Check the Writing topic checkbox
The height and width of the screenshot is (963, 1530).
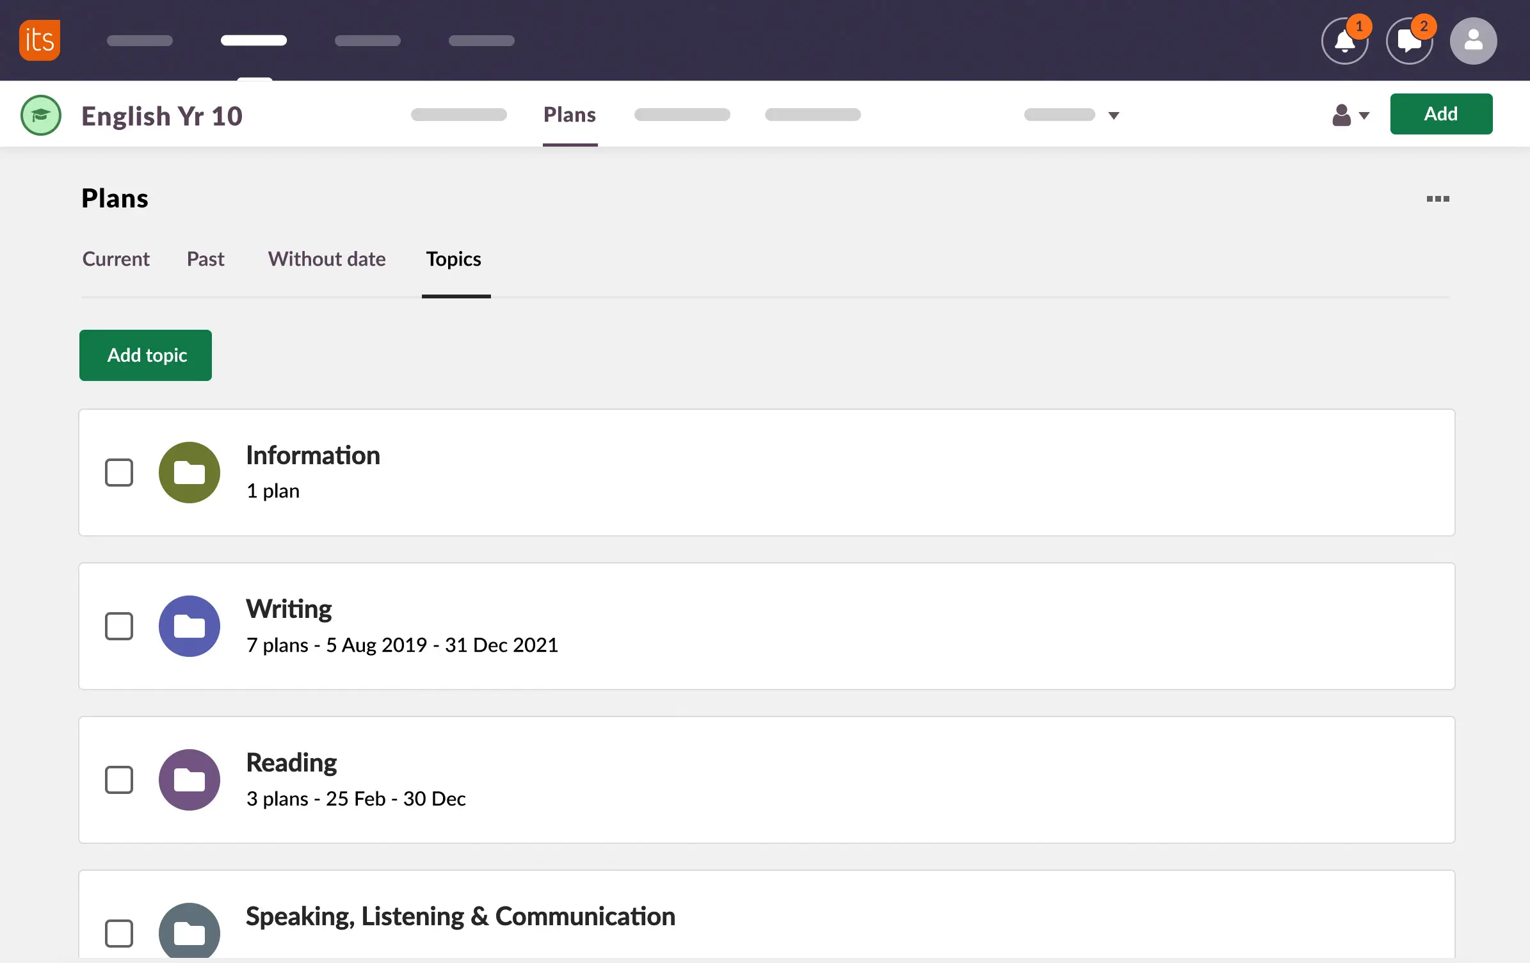[119, 626]
